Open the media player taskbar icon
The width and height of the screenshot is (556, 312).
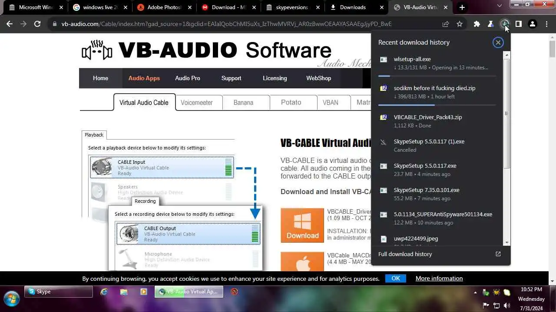144,292
